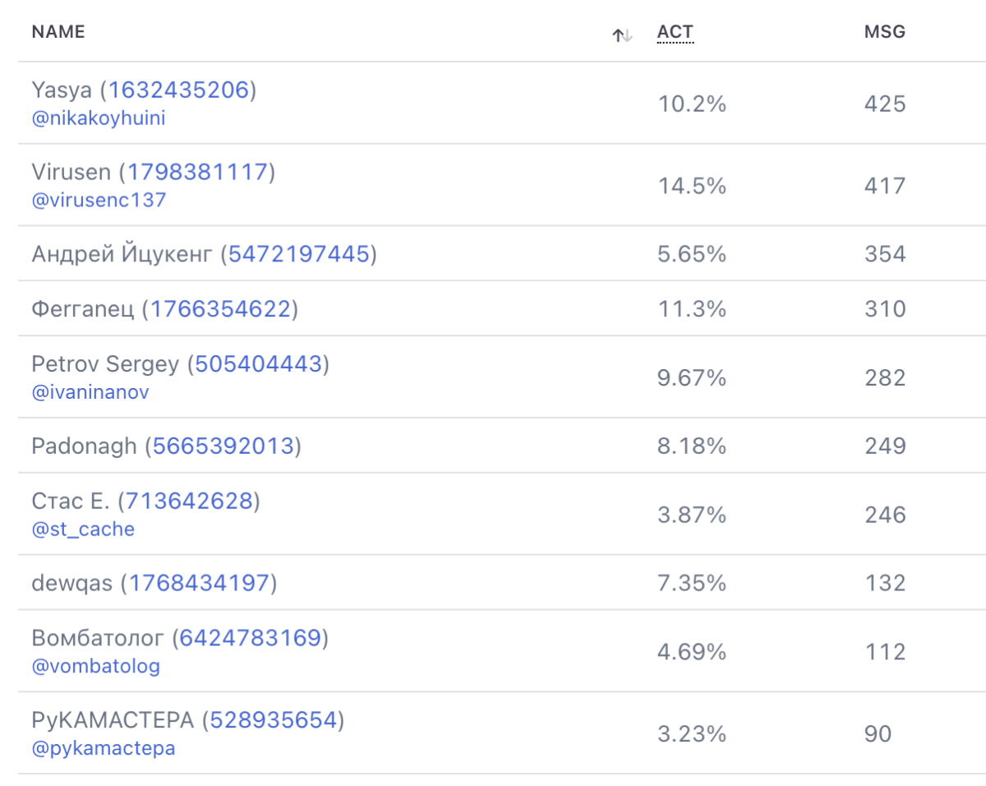Image resolution: width=986 pixels, height=786 pixels.
Task: Select Yasya's activity value 10.2%
Action: click(692, 104)
